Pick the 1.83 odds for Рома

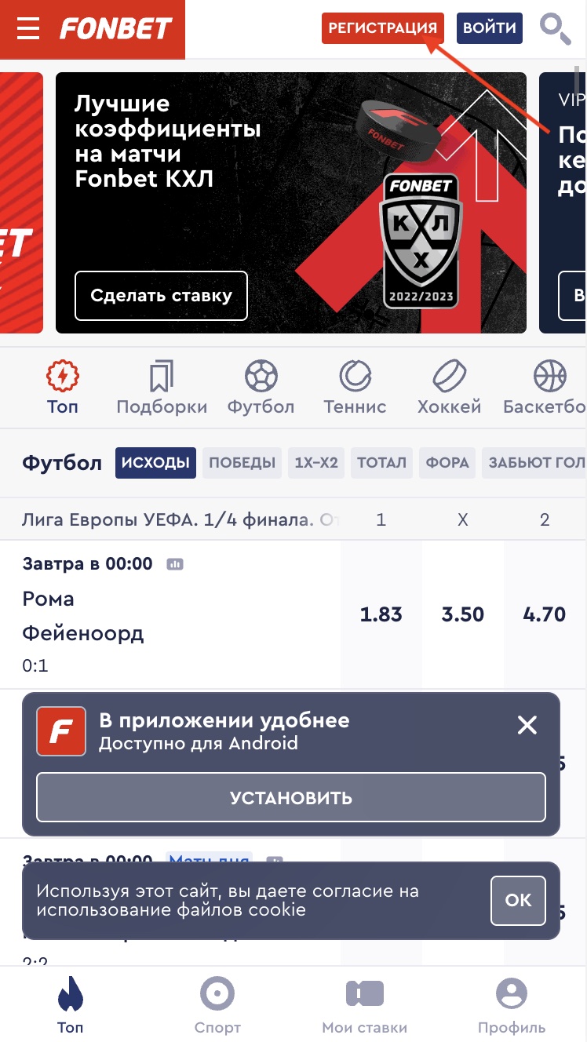point(381,614)
